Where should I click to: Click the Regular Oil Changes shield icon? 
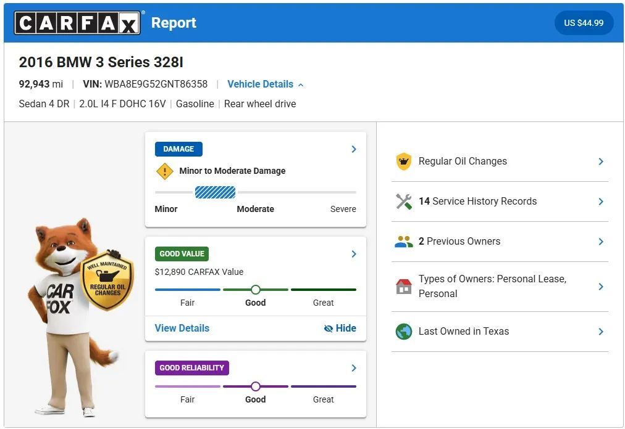404,161
